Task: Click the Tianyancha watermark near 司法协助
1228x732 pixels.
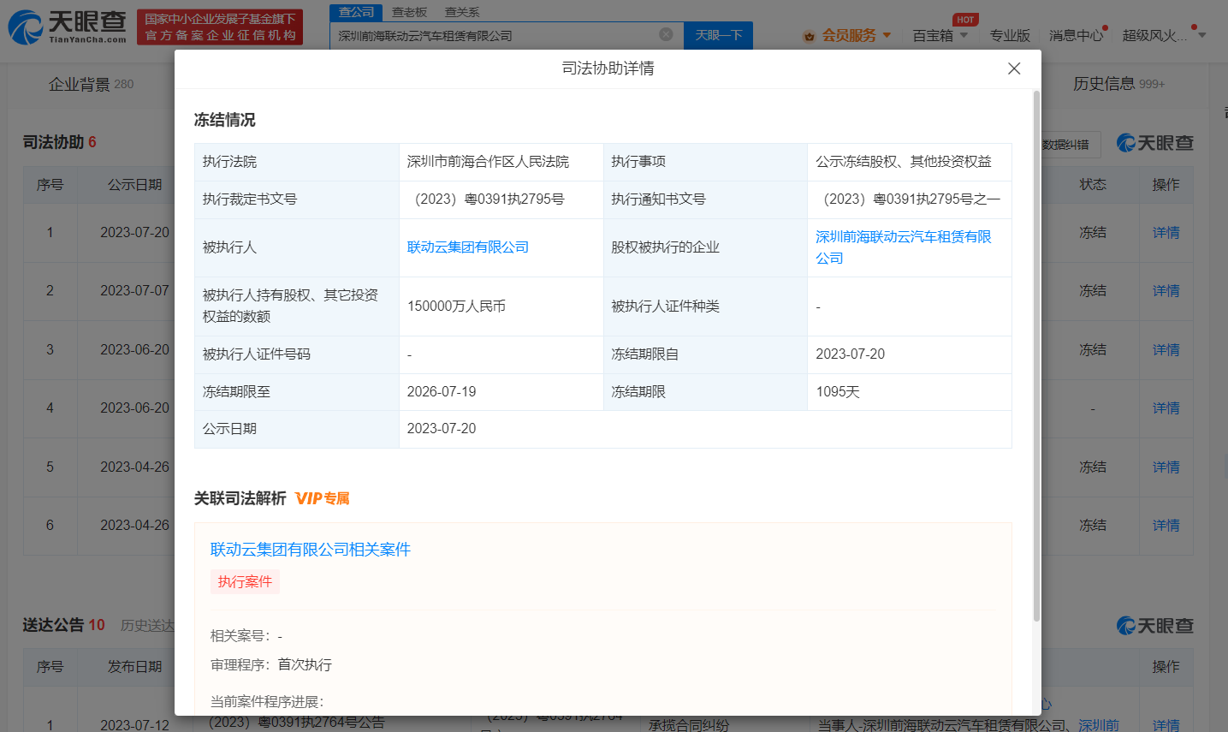Action: 1154,143
